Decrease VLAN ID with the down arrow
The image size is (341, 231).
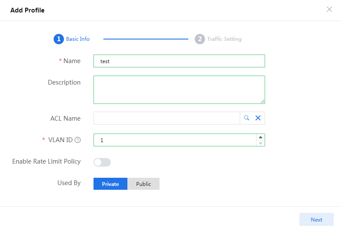[260, 143]
